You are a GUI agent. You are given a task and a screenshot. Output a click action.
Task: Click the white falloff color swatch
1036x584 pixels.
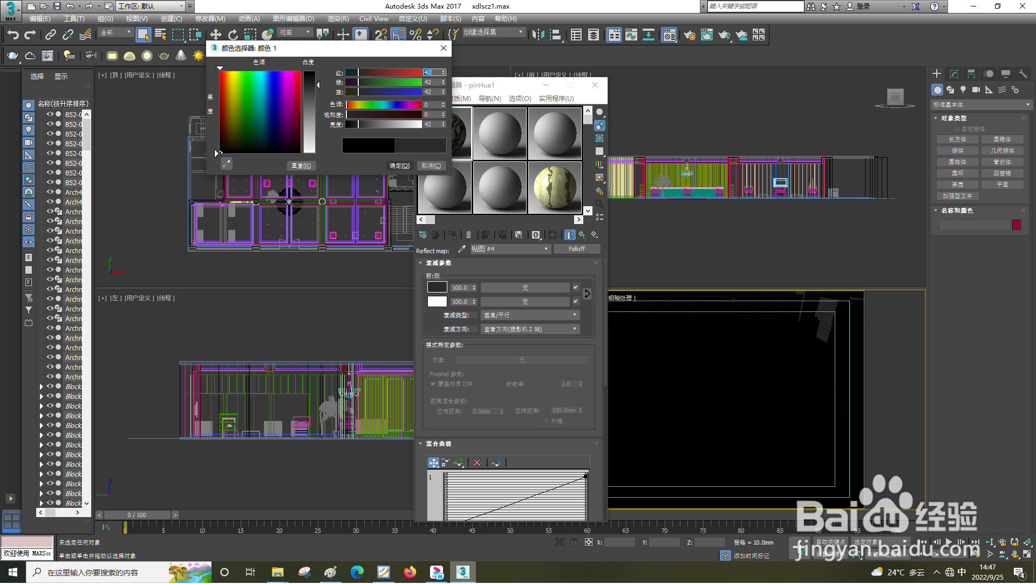coord(437,302)
